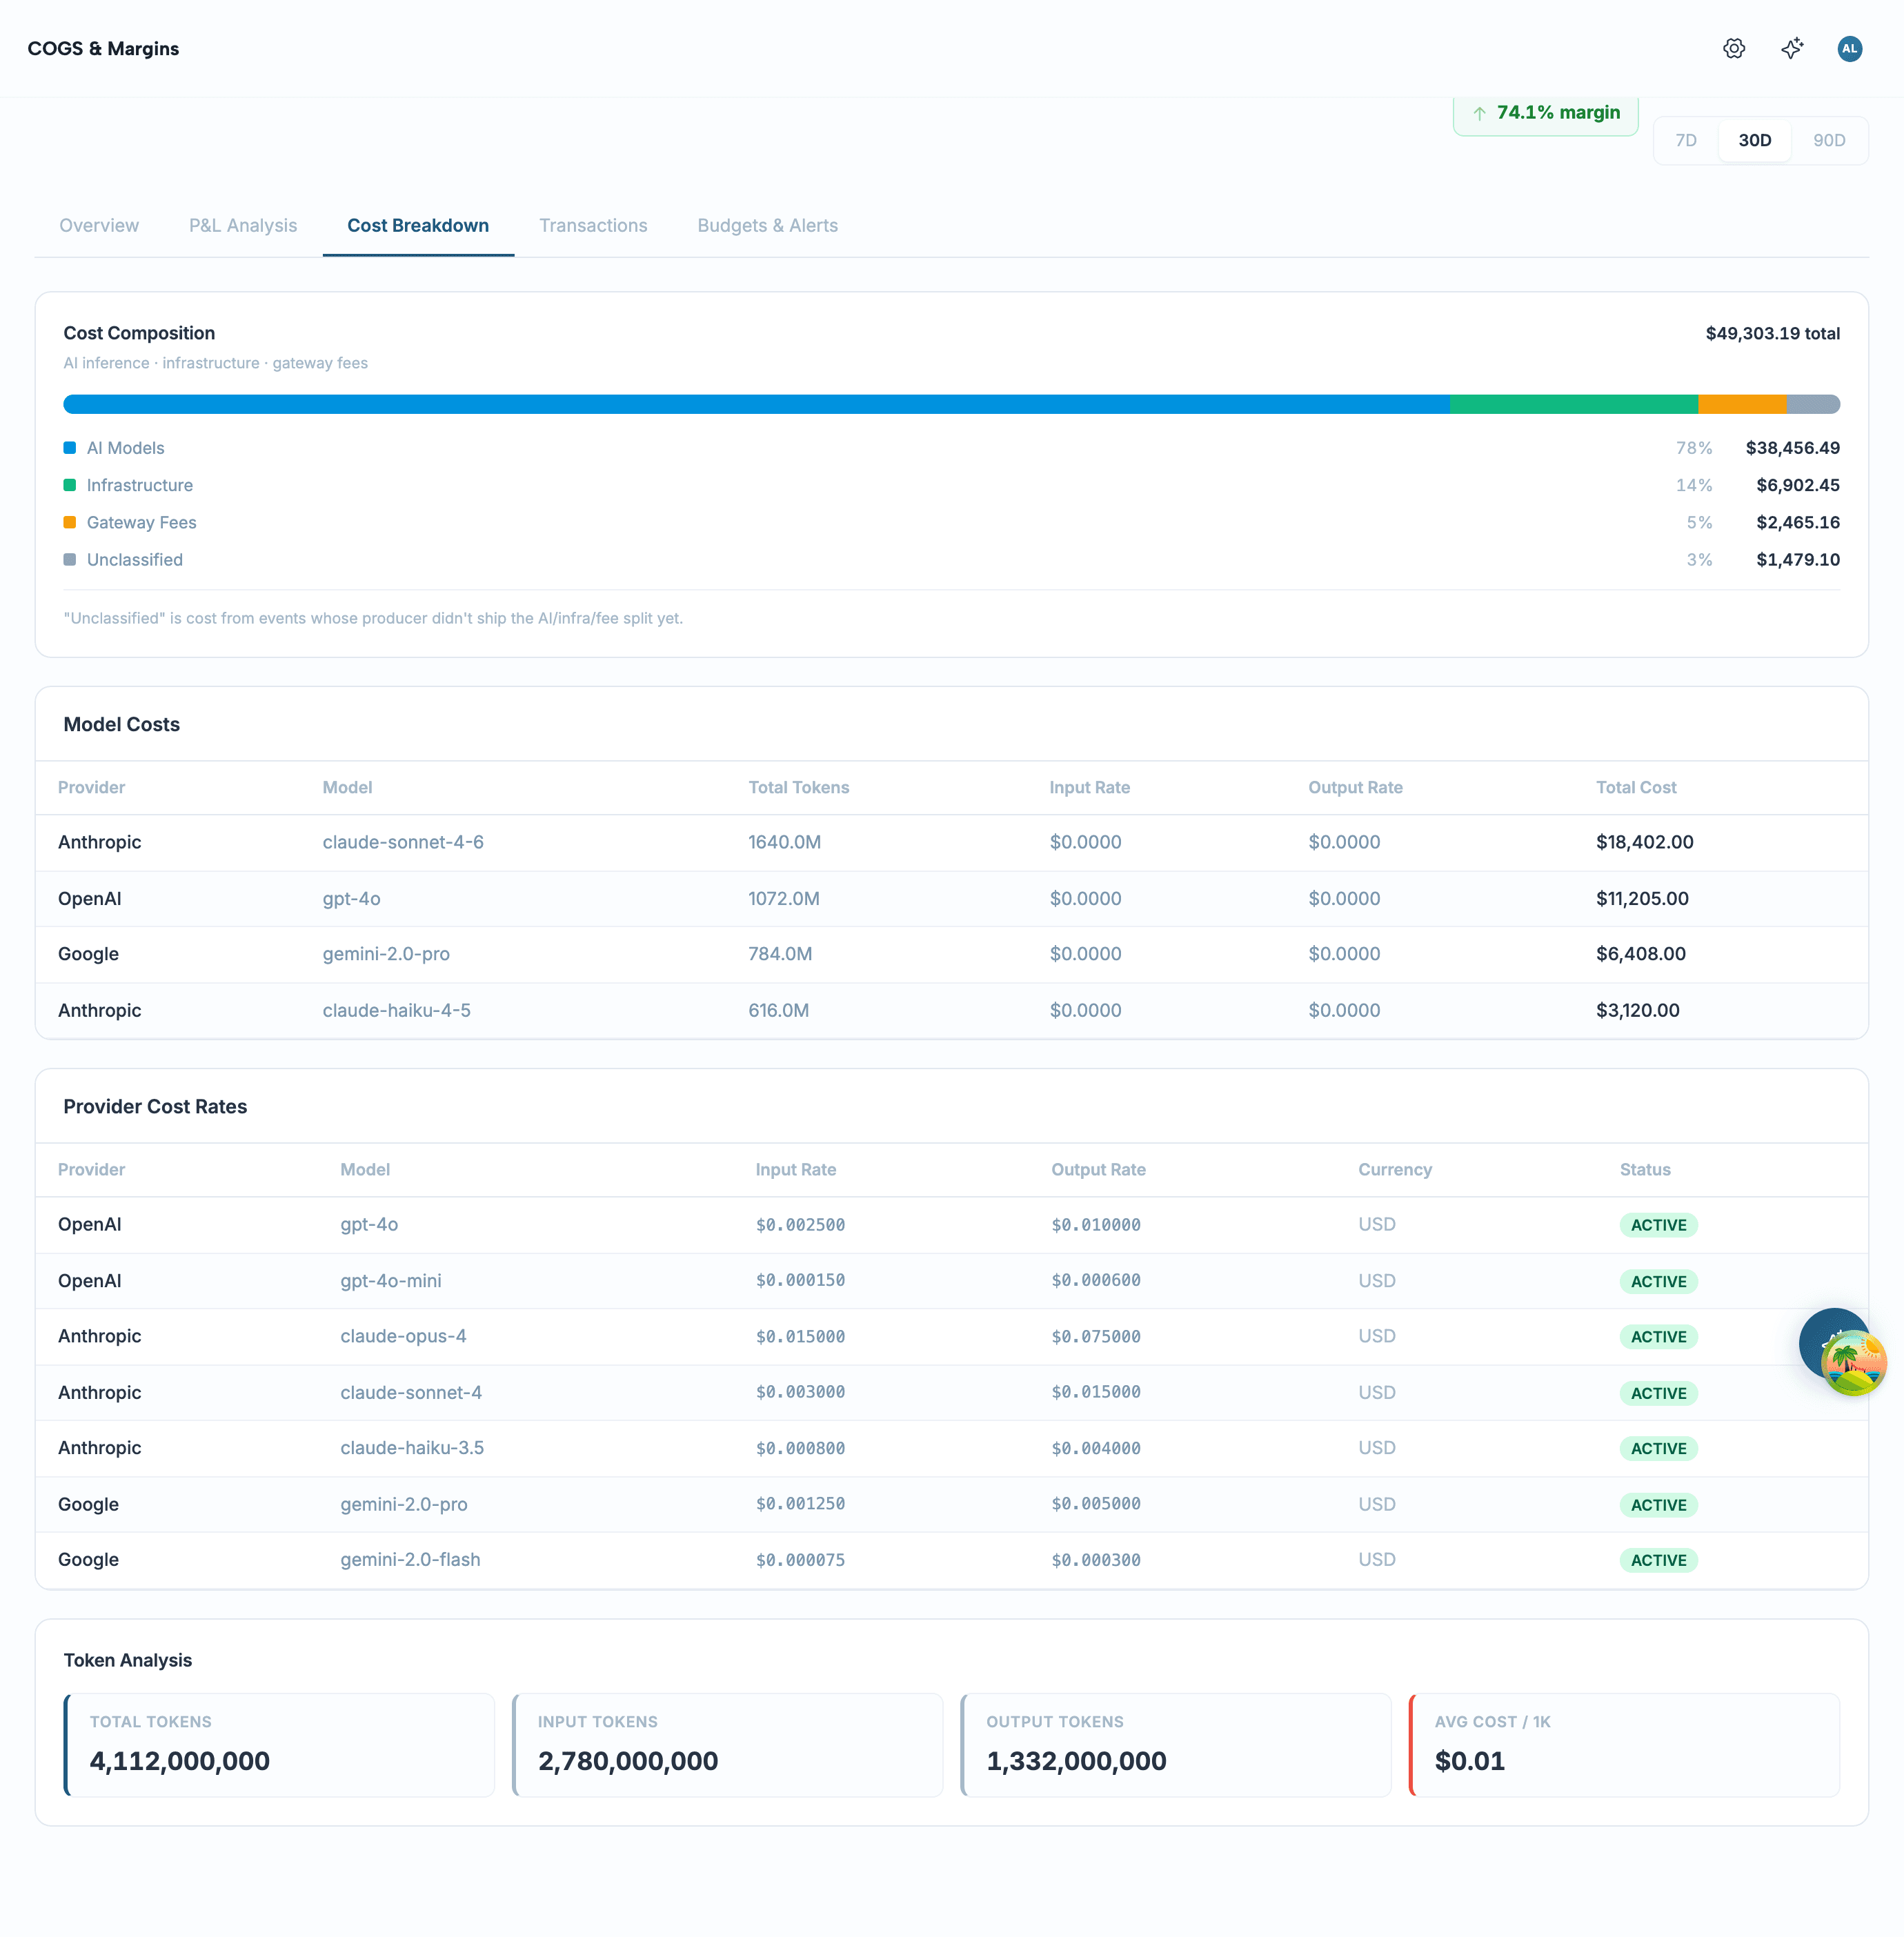Click the gpt-4o-mini row in Provider Cost Rates

click(x=952, y=1281)
